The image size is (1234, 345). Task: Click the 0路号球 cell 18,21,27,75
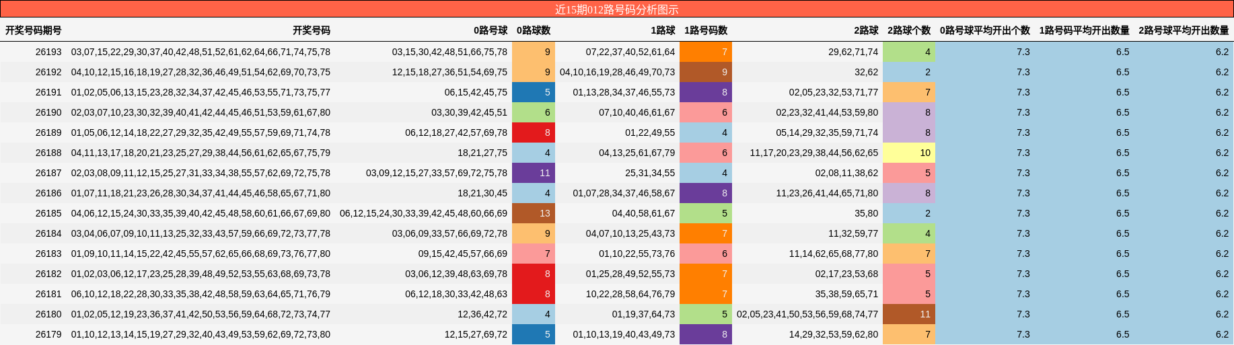[482, 153]
